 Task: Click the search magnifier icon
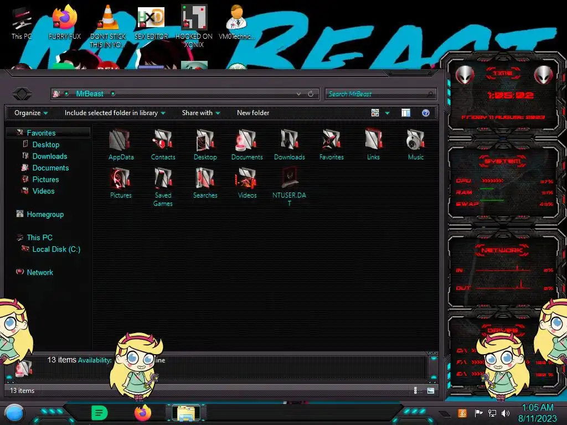click(x=430, y=94)
